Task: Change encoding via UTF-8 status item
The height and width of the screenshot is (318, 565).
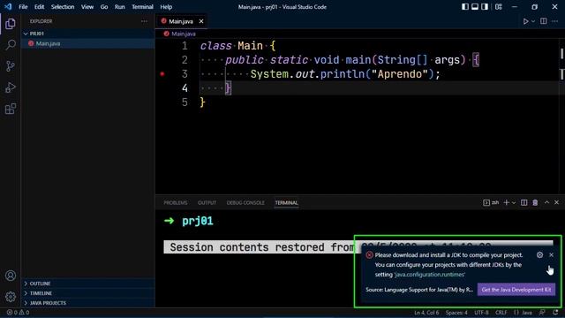Action: (x=481, y=313)
